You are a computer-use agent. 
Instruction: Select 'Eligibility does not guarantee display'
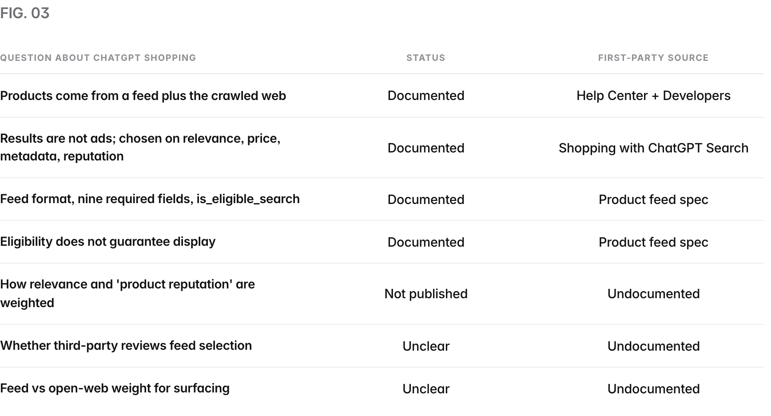click(x=108, y=242)
